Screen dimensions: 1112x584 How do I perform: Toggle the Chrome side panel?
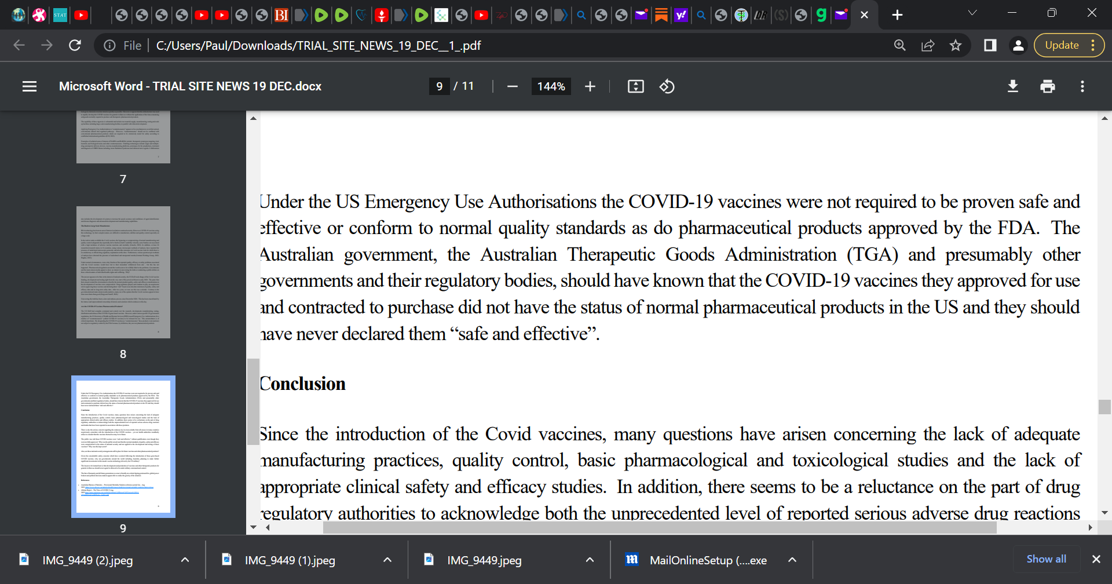[x=990, y=45]
